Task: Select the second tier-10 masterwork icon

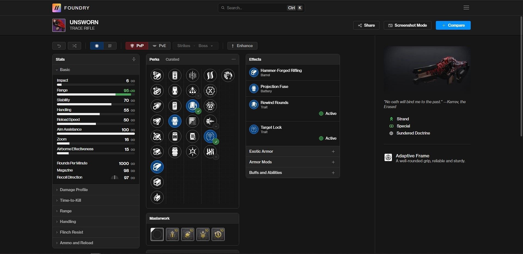Action: 188,234
